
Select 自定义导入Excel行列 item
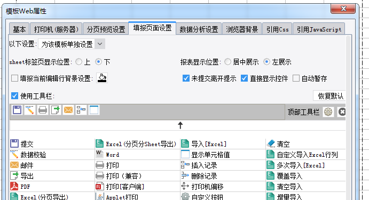pyautogui.click(x=302, y=155)
